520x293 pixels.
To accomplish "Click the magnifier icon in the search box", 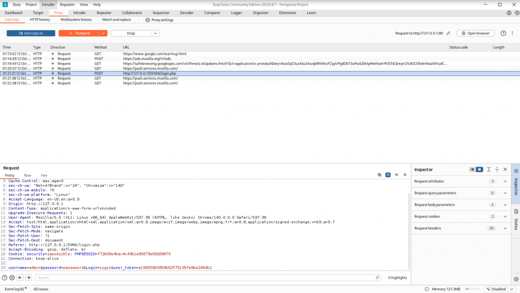I will click(x=377, y=278).
